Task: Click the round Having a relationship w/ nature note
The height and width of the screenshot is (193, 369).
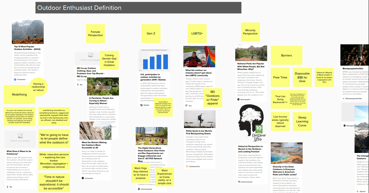Action: point(38,87)
